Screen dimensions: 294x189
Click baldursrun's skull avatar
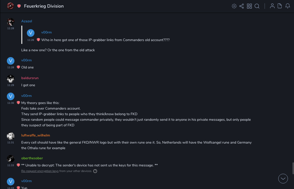click(x=10, y=79)
